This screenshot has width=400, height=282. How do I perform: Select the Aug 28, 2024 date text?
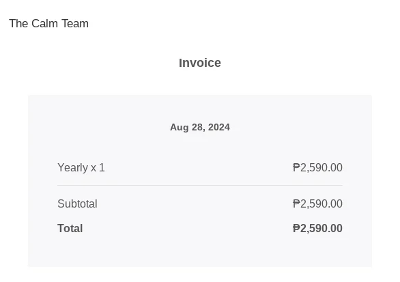(200, 127)
